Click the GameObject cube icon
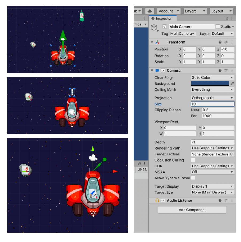The width and height of the screenshot is (241, 242). (154, 28)
